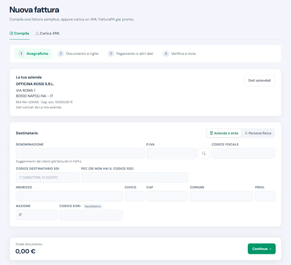The height and width of the screenshot is (265, 291).
Task: Focus the PEC input field
Action: tap(135, 177)
